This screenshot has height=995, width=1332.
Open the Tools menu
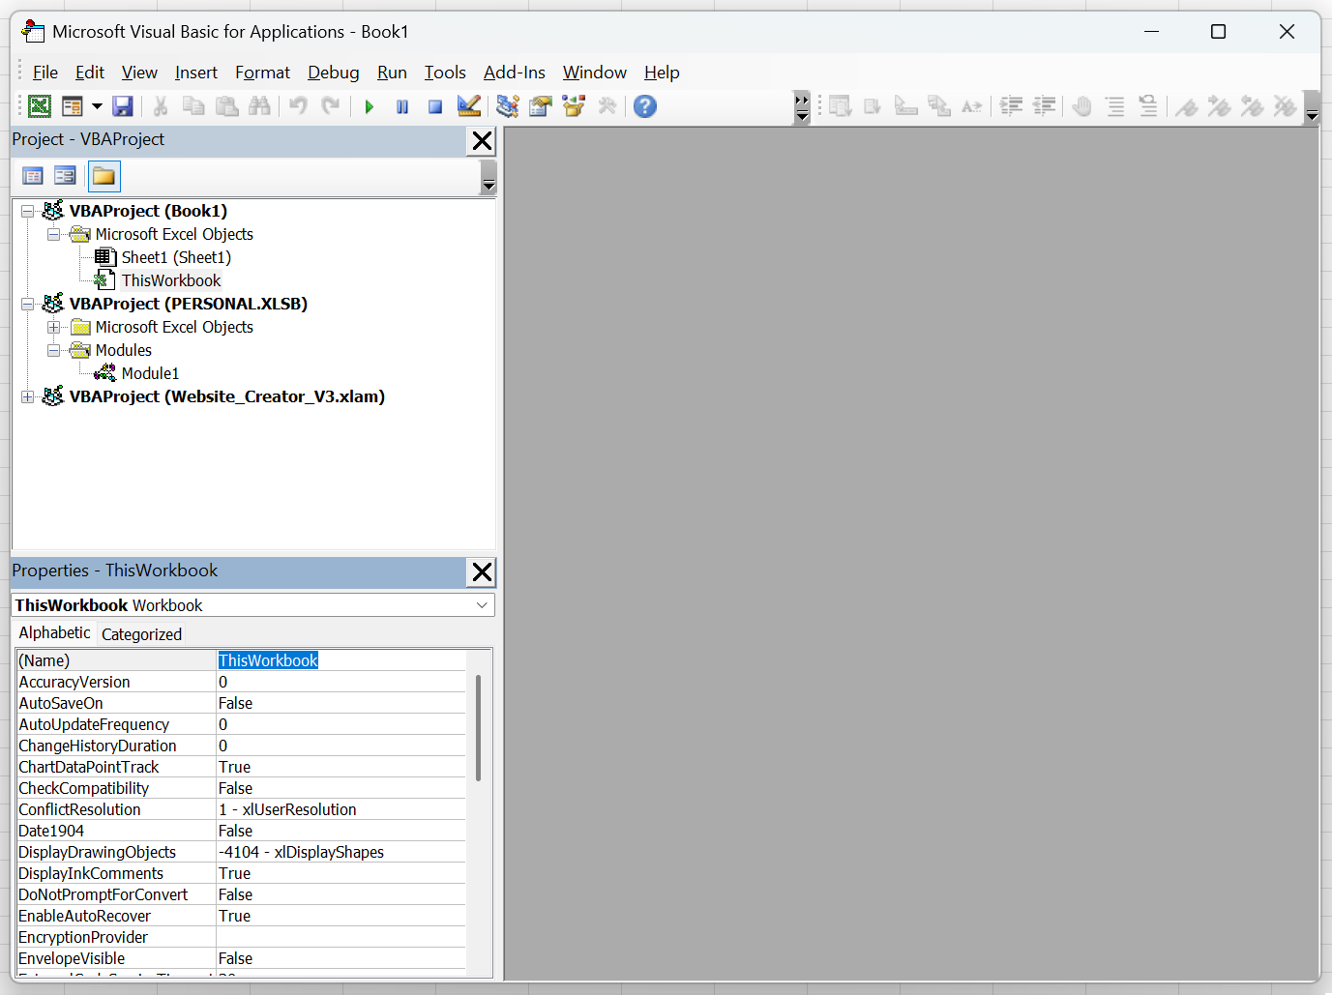click(445, 73)
